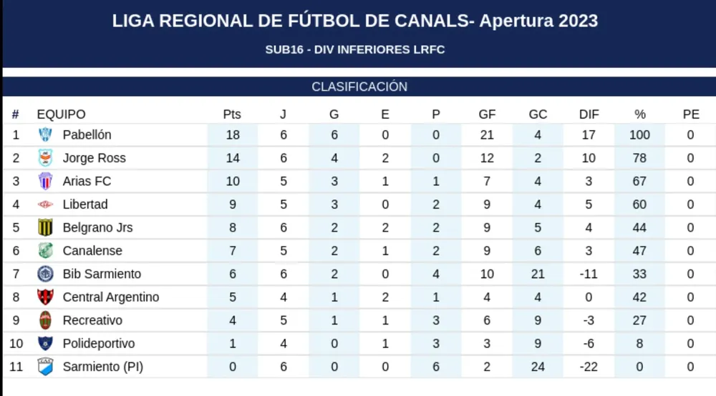
Task: Click the Recreativo team crest
Action: coord(46,320)
